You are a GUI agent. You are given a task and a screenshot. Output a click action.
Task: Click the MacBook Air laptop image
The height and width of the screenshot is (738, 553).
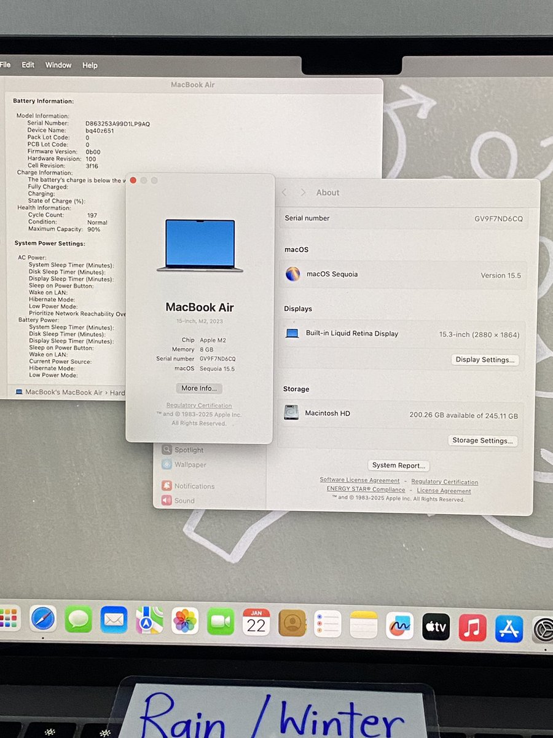[200, 245]
